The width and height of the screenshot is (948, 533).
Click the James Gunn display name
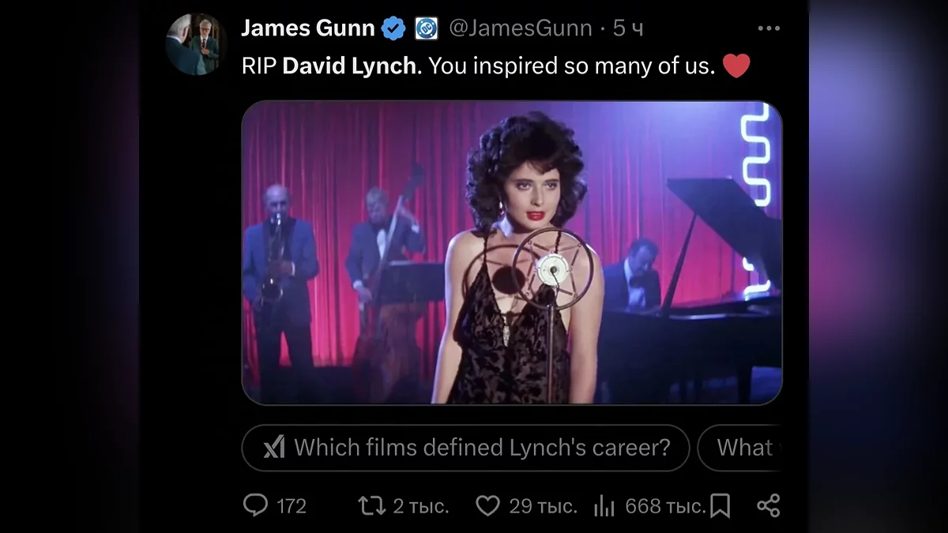point(307,28)
